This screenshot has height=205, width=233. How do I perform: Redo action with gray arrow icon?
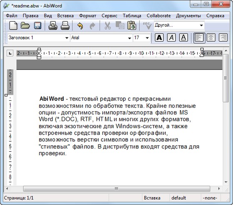(x=92, y=26)
